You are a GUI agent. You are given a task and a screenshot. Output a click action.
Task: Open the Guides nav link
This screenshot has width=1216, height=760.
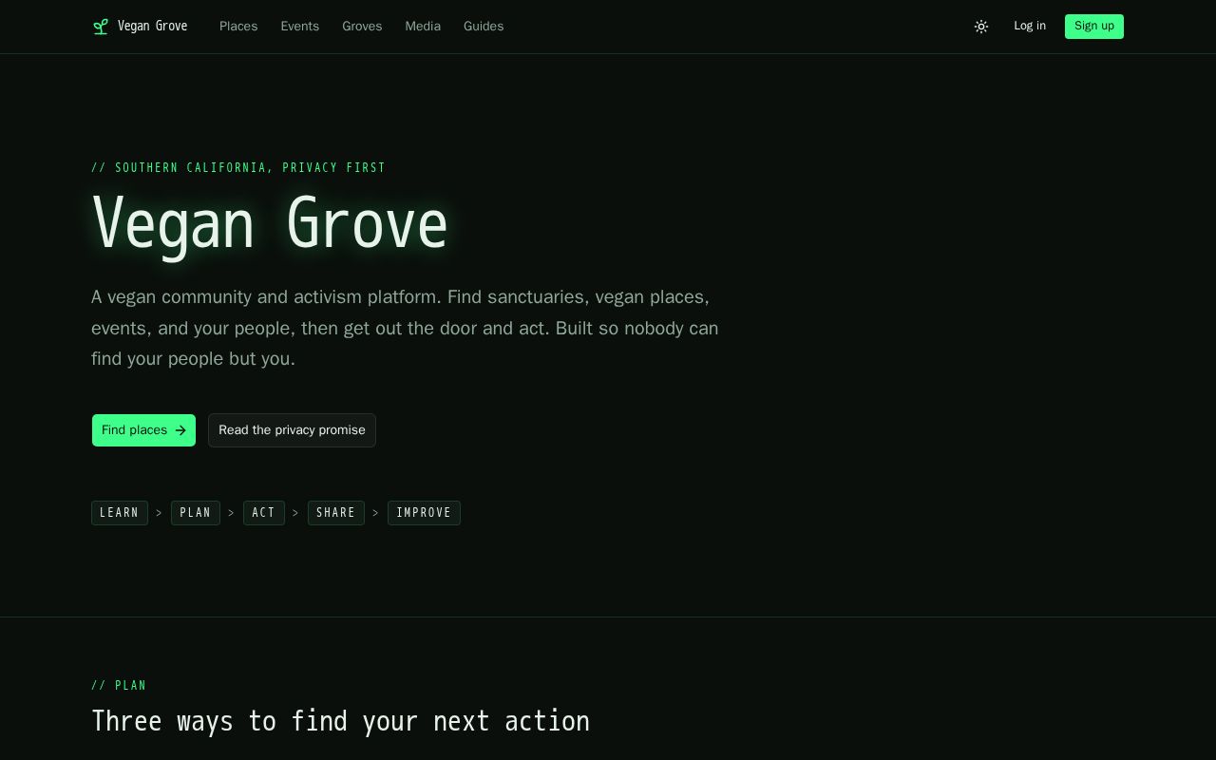point(484,27)
